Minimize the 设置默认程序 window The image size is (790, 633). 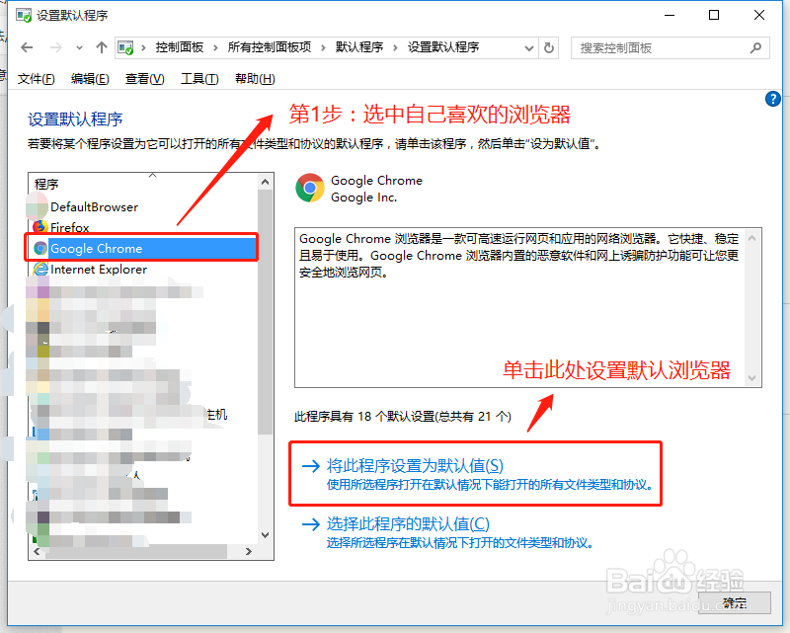click(670, 15)
